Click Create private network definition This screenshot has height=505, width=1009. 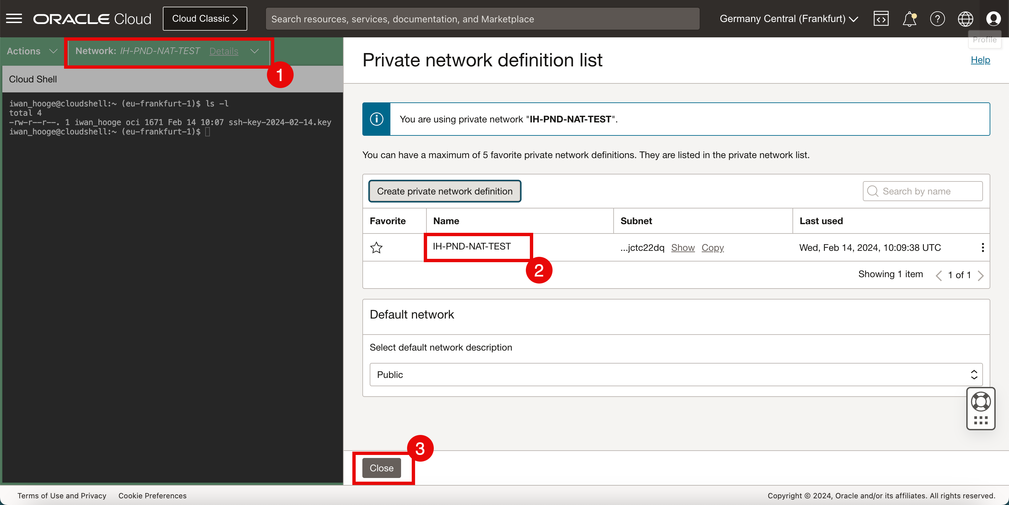[x=444, y=191]
